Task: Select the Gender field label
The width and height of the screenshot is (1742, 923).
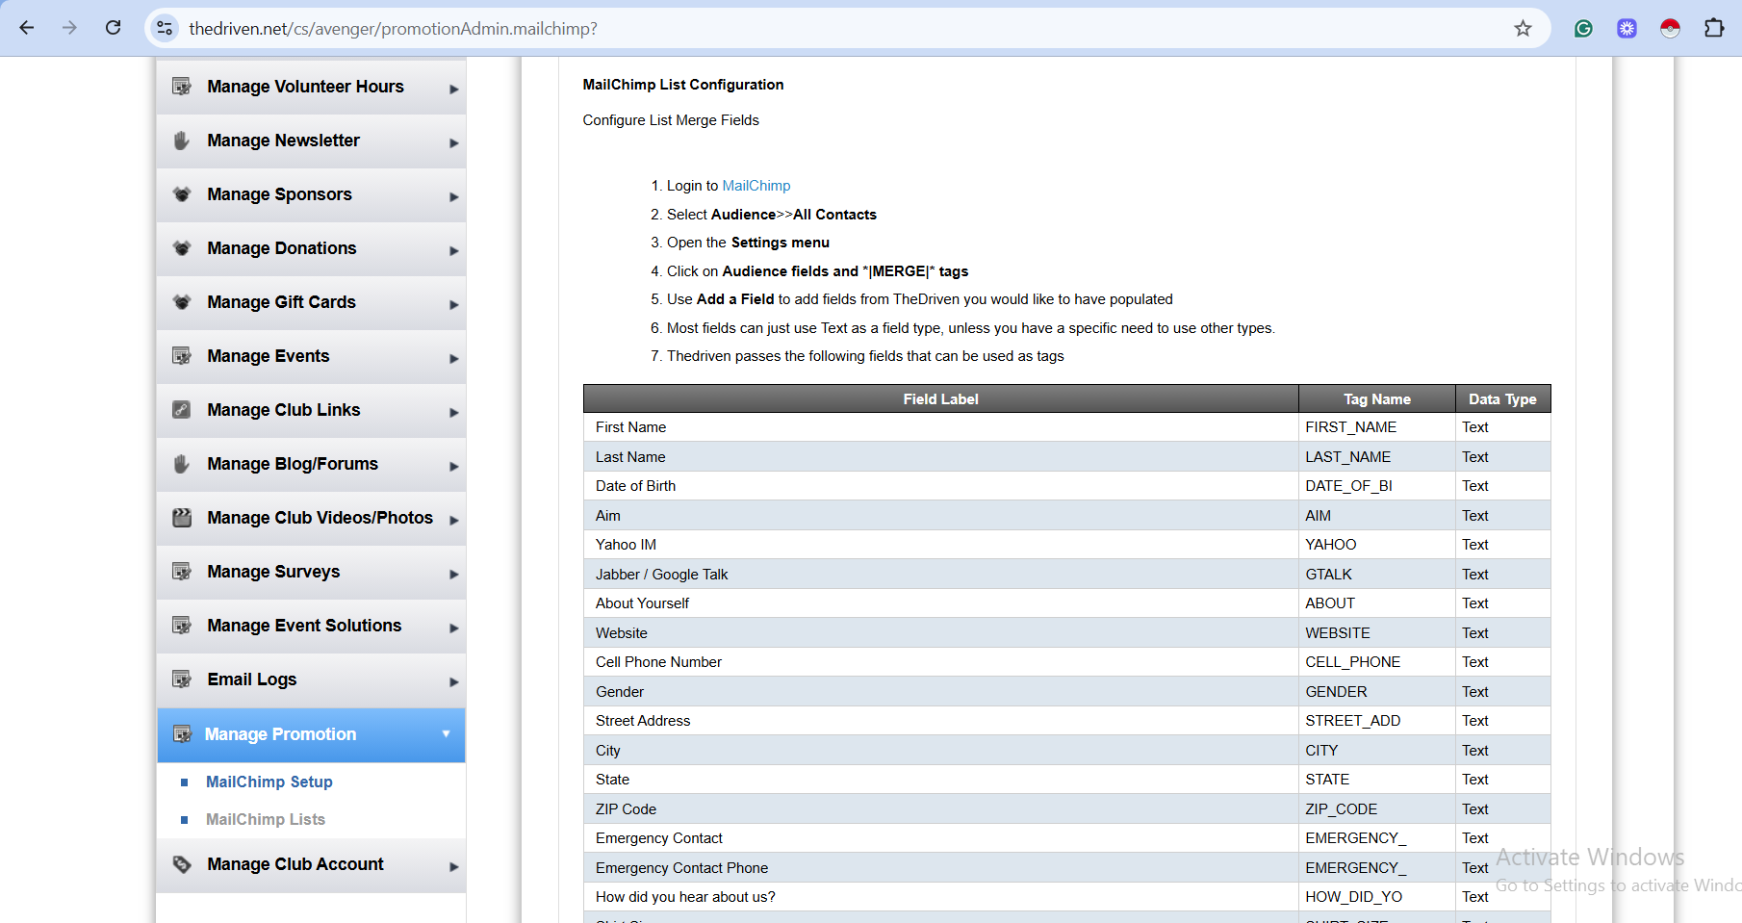Action: click(x=620, y=692)
